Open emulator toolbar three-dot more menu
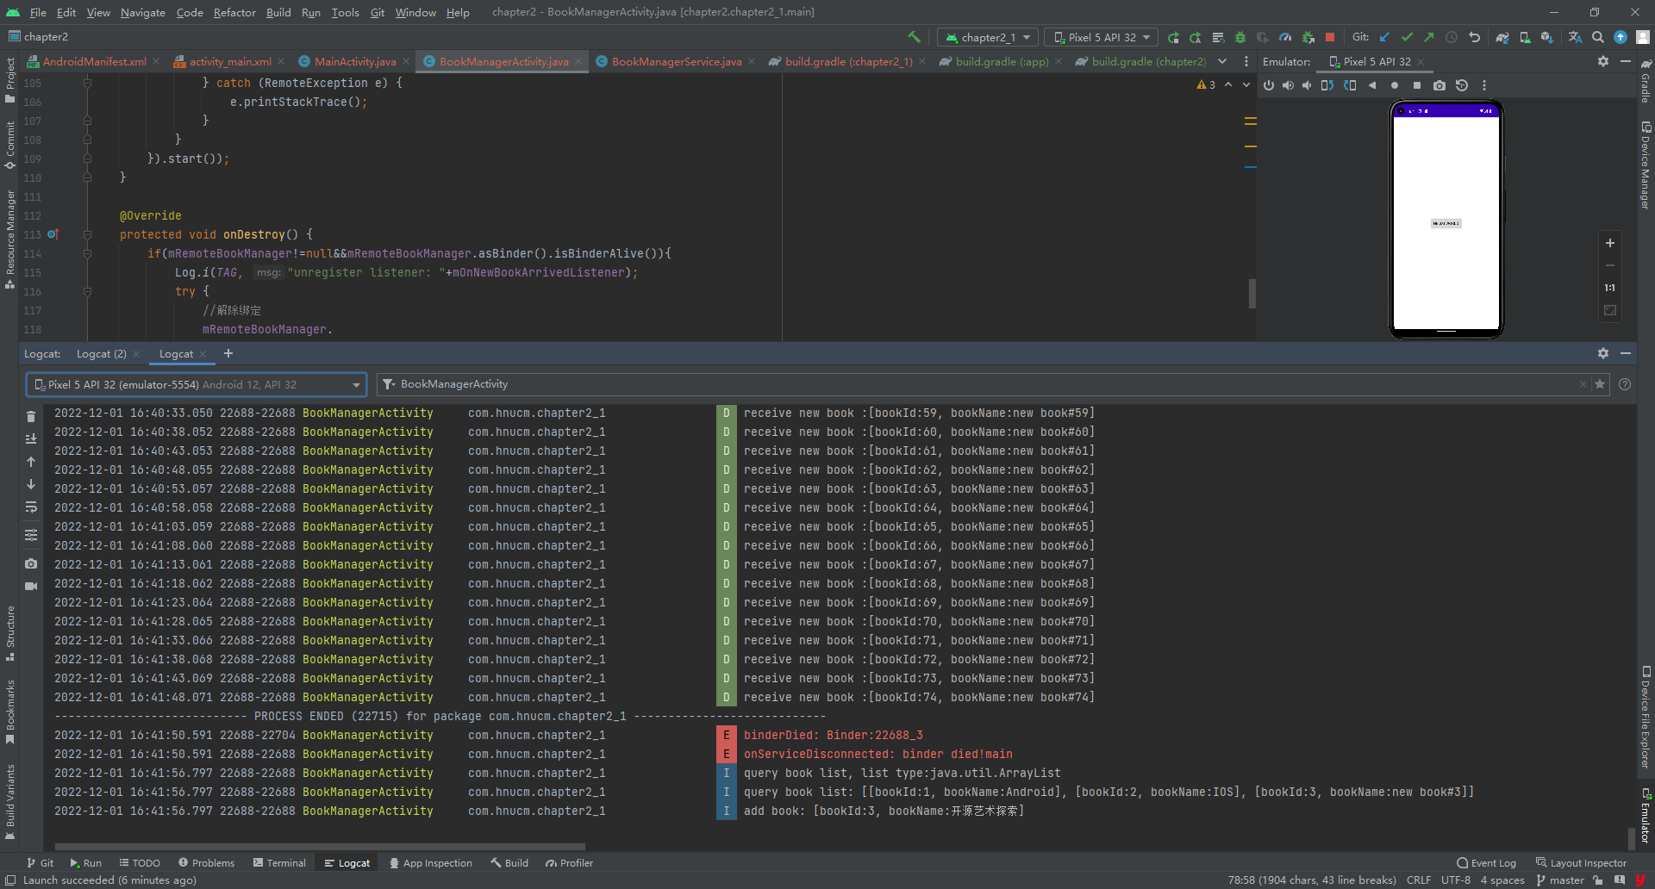 click(x=1484, y=85)
